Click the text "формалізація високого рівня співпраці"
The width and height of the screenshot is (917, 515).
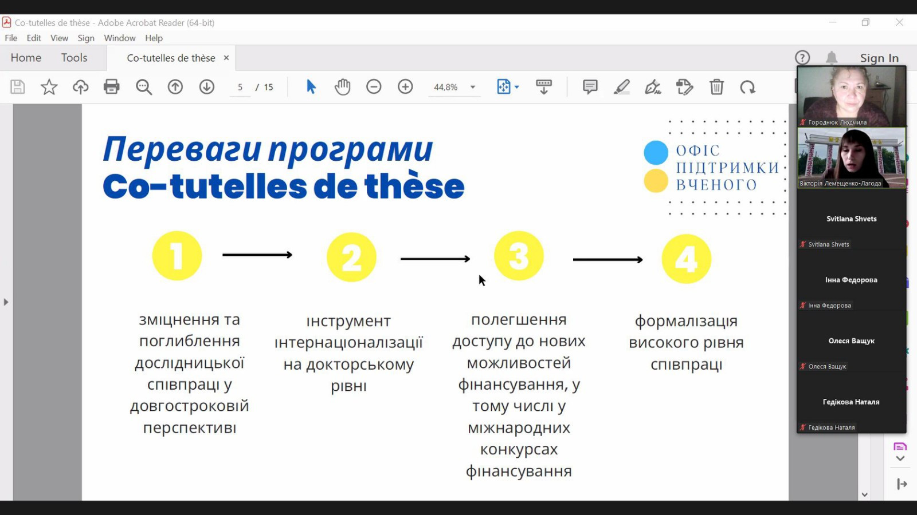pyautogui.click(x=686, y=343)
